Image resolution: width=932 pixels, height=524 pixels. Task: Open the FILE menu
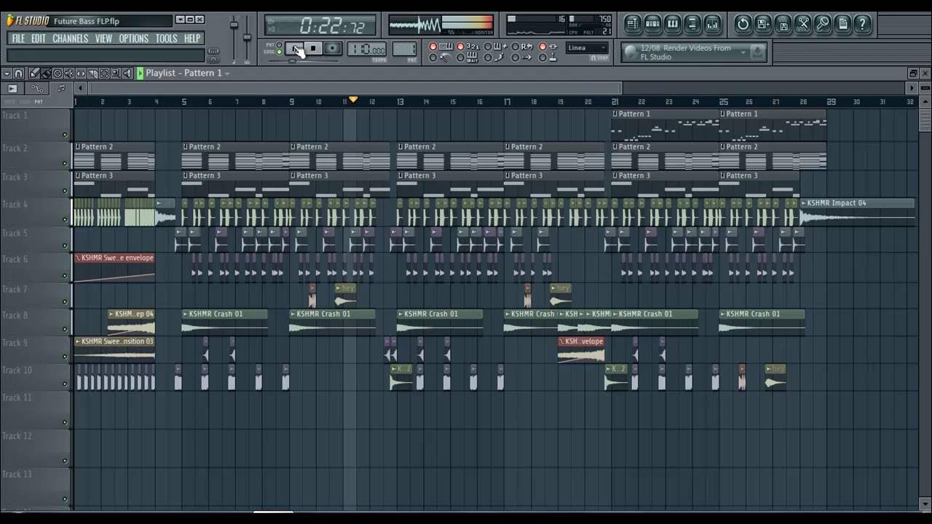pyautogui.click(x=18, y=39)
